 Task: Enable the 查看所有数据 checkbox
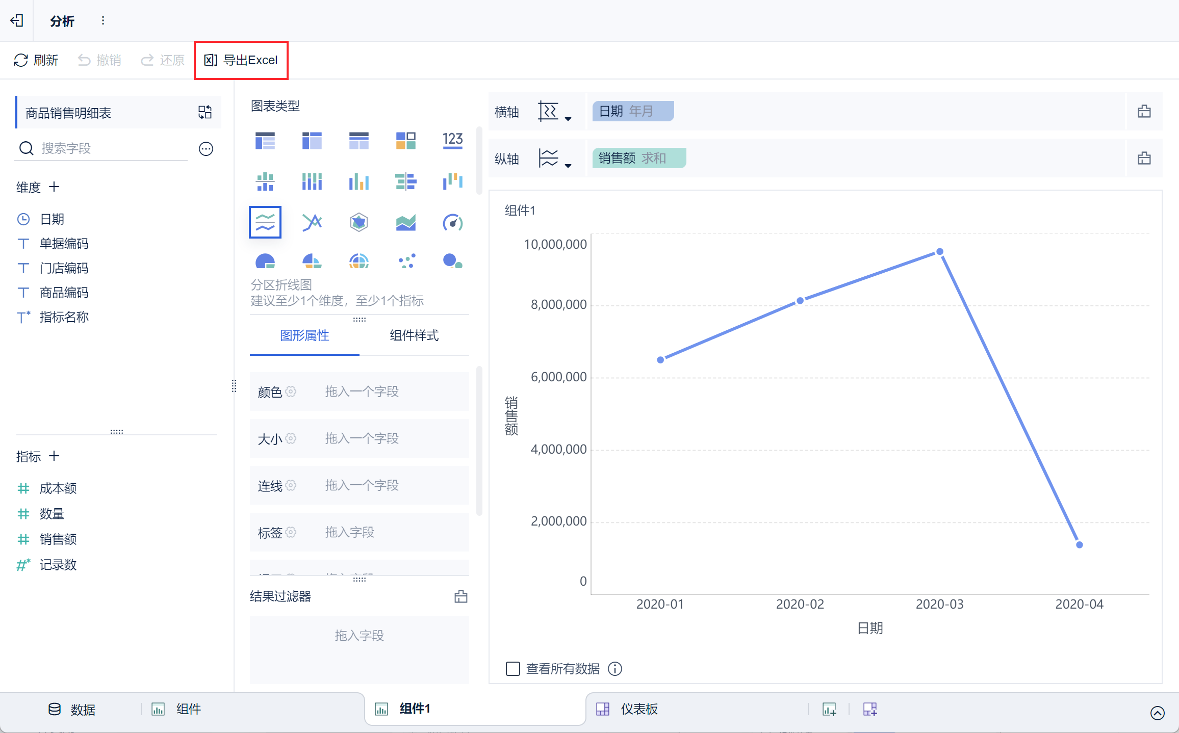pyautogui.click(x=512, y=668)
